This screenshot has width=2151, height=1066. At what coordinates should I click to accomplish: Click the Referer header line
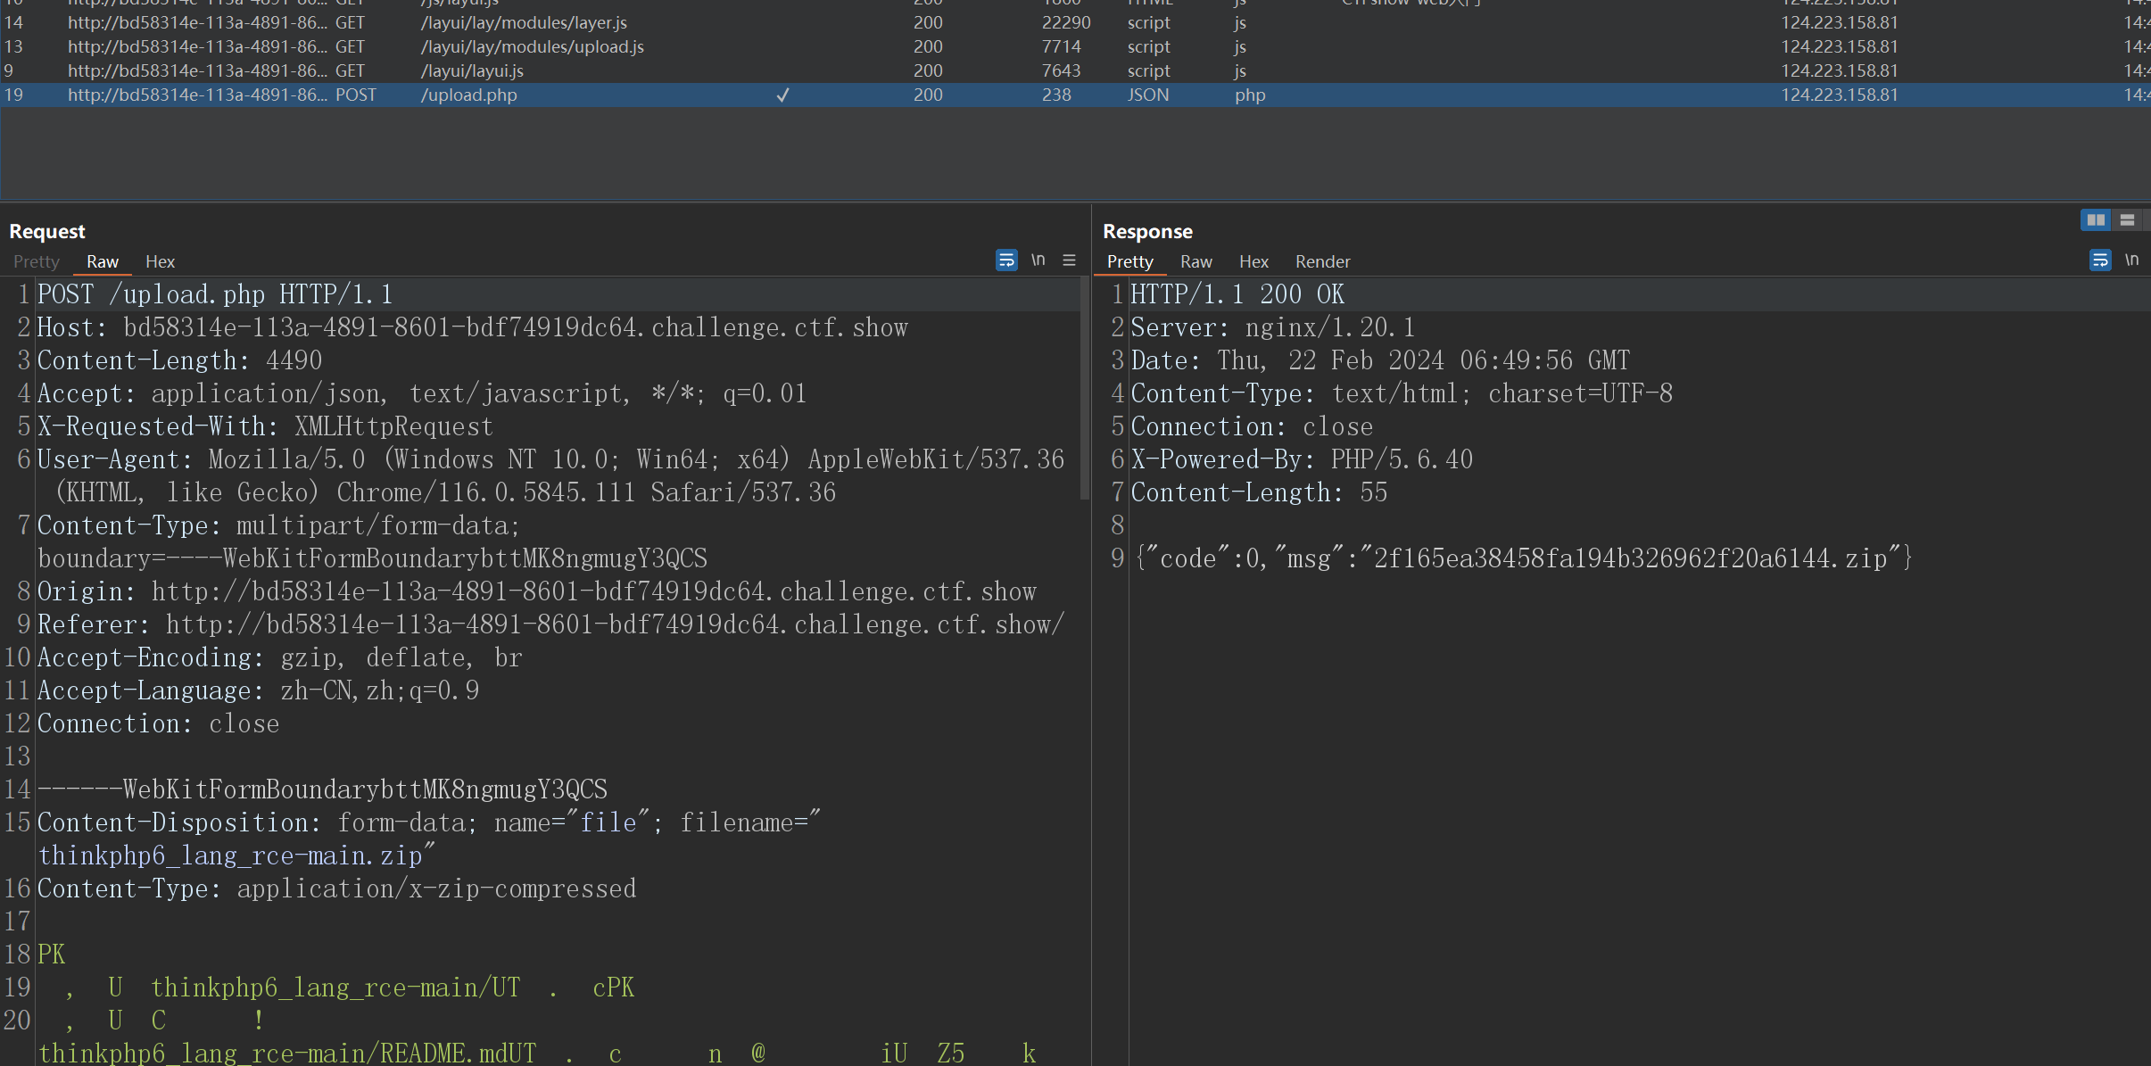[x=550, y=624]
